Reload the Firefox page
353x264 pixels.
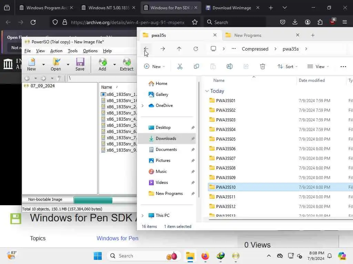[x=33, y=22]
